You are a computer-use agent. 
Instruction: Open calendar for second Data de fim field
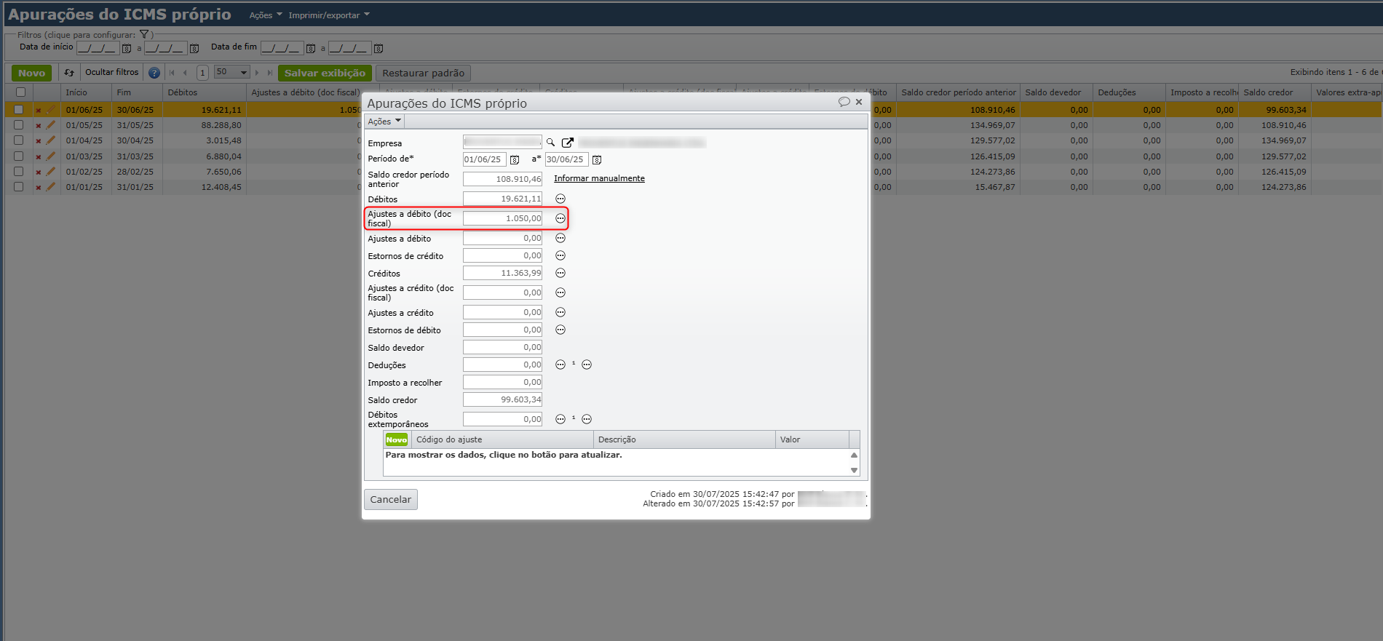point(379,49)
